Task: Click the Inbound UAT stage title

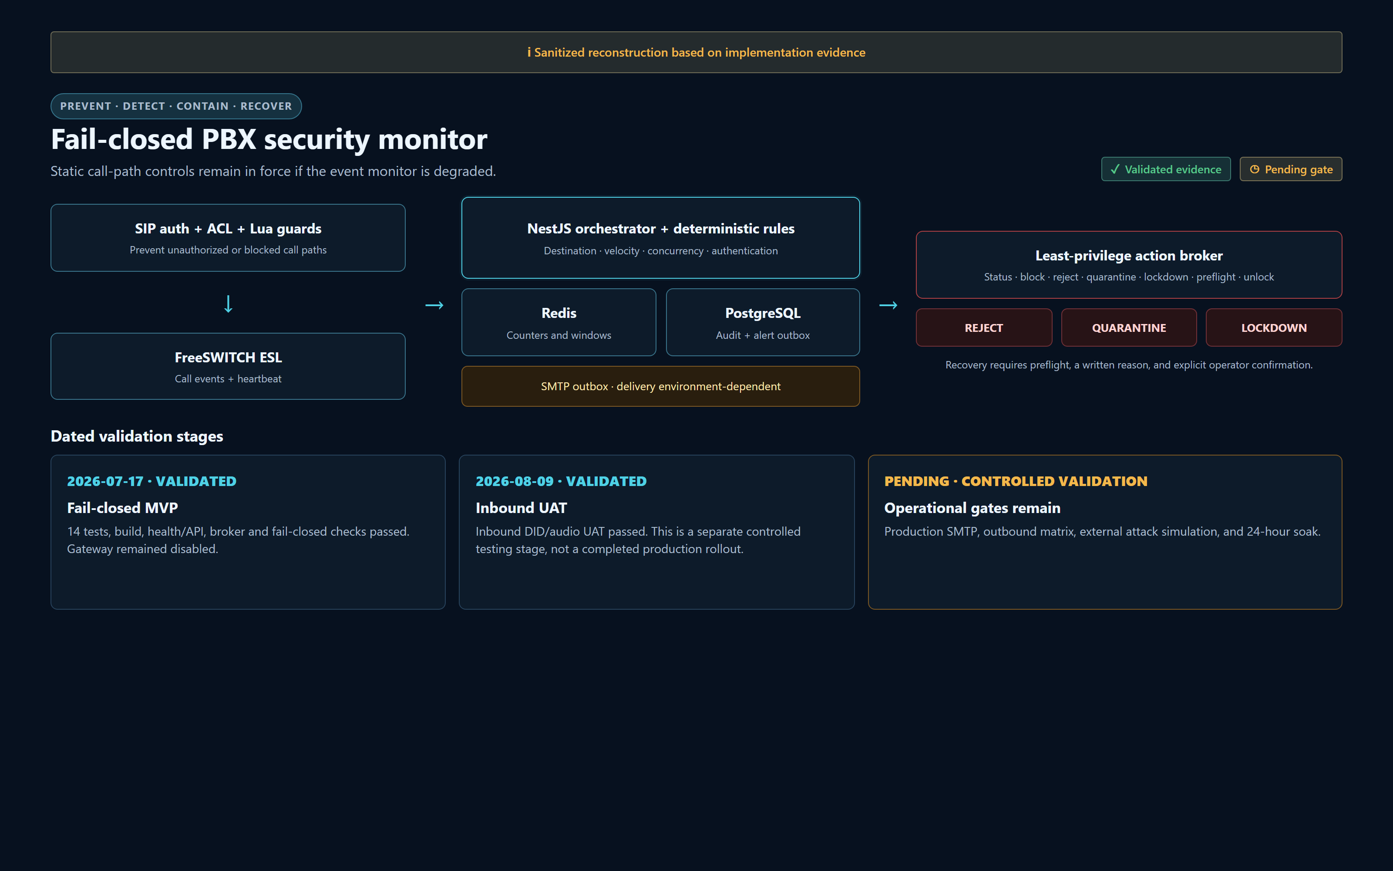Action: tap(522, 508)
